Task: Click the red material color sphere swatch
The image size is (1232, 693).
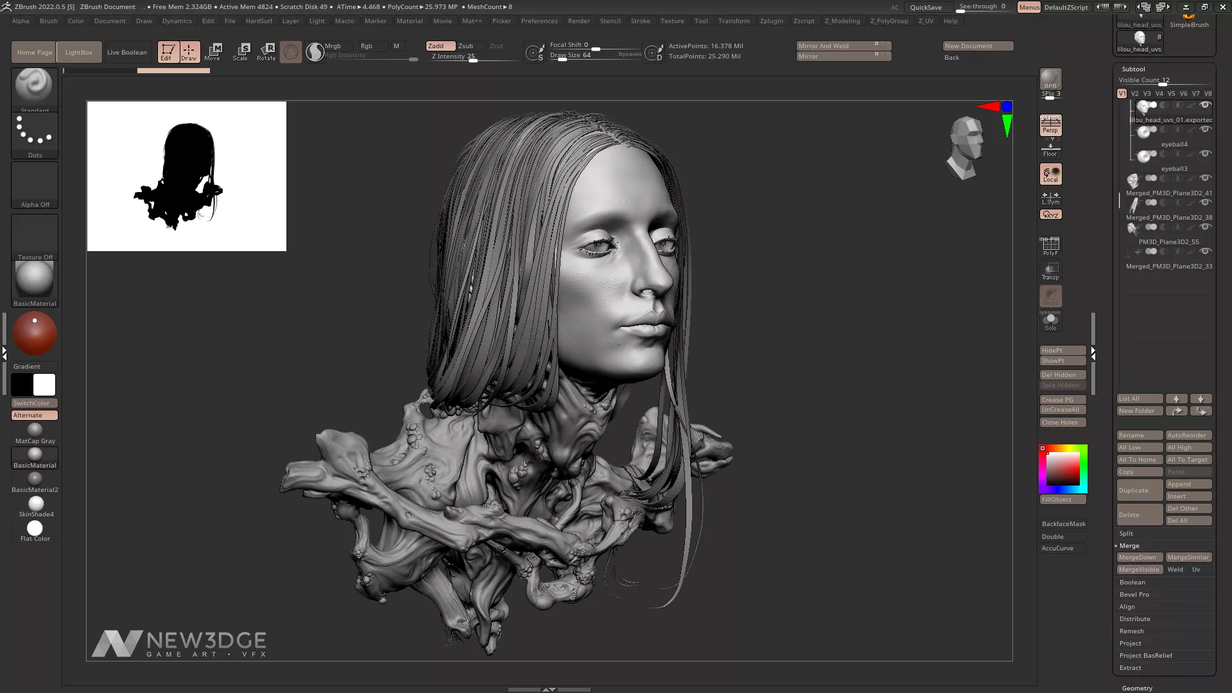Action: pyautogui.click(x=35, y=333)
